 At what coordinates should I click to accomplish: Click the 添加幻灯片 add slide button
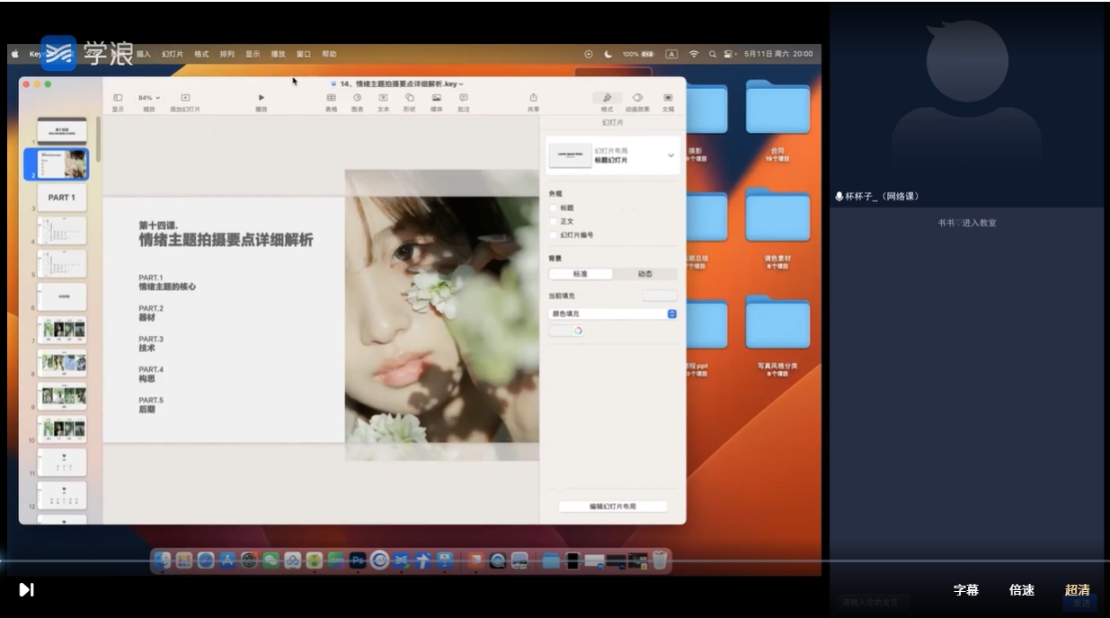coord(185,98)
